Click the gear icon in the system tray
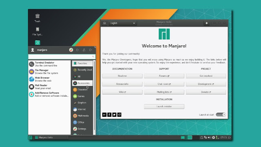The width and height of the screenshot is (261, 147). coord(213,138)
